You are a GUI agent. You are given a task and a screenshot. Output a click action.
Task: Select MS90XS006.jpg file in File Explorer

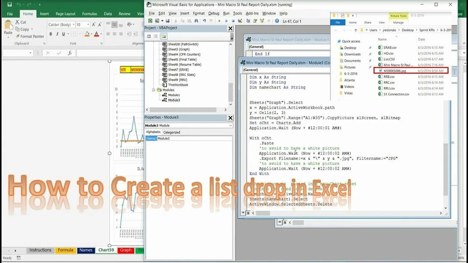[395, 70]
